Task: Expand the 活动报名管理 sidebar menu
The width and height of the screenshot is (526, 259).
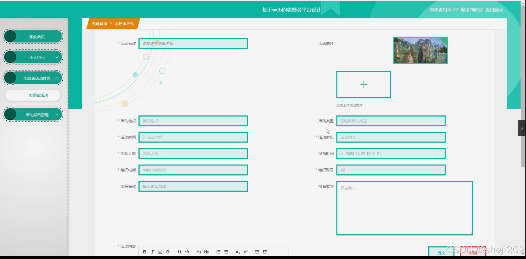Action: point(33,115)
